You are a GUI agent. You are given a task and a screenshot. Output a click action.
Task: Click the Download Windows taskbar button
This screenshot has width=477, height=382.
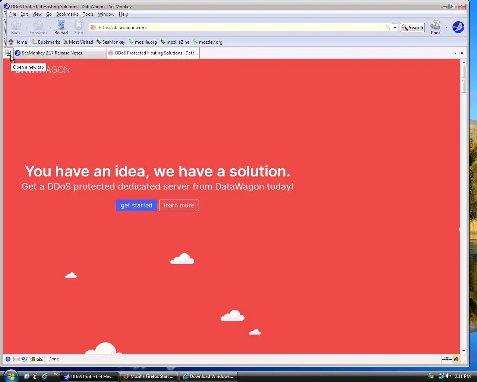tap(209, 376)
